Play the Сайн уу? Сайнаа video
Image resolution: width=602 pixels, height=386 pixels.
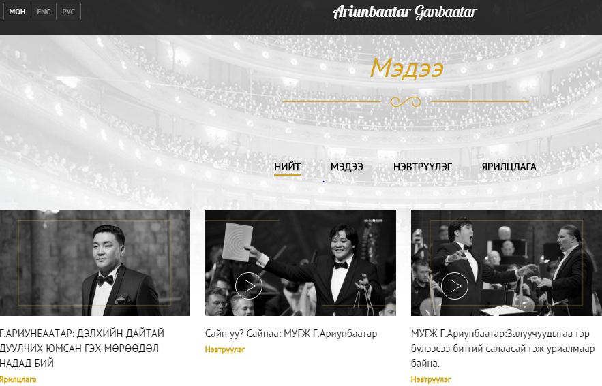(248, 285)
